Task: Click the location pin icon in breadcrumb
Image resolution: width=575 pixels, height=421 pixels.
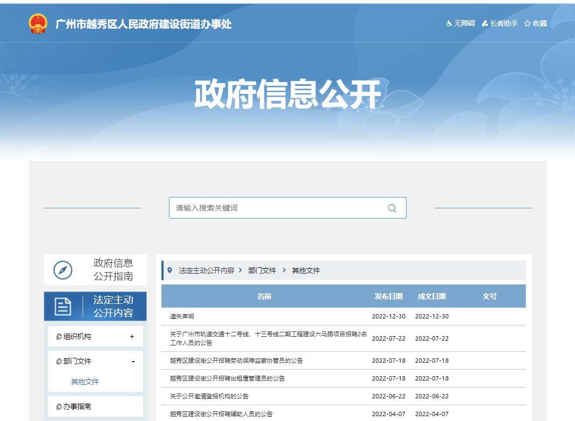Action: [170, 270]
